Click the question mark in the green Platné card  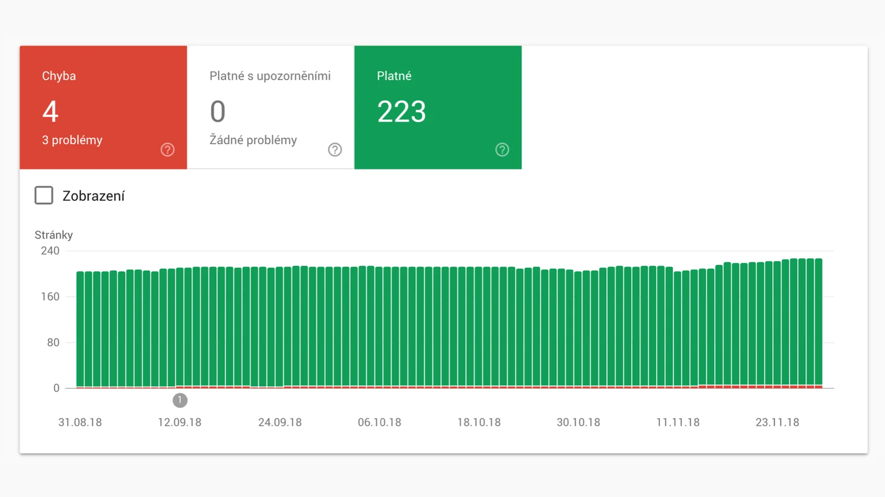click(502, 150)
